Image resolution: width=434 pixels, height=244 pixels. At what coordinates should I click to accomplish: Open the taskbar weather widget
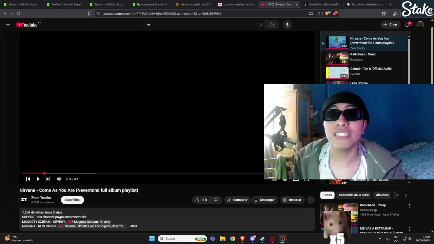tap(19, 239)
